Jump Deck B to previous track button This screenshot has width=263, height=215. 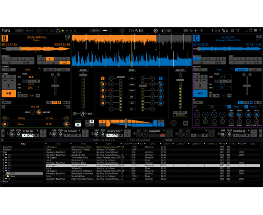(x=5, y=76)
